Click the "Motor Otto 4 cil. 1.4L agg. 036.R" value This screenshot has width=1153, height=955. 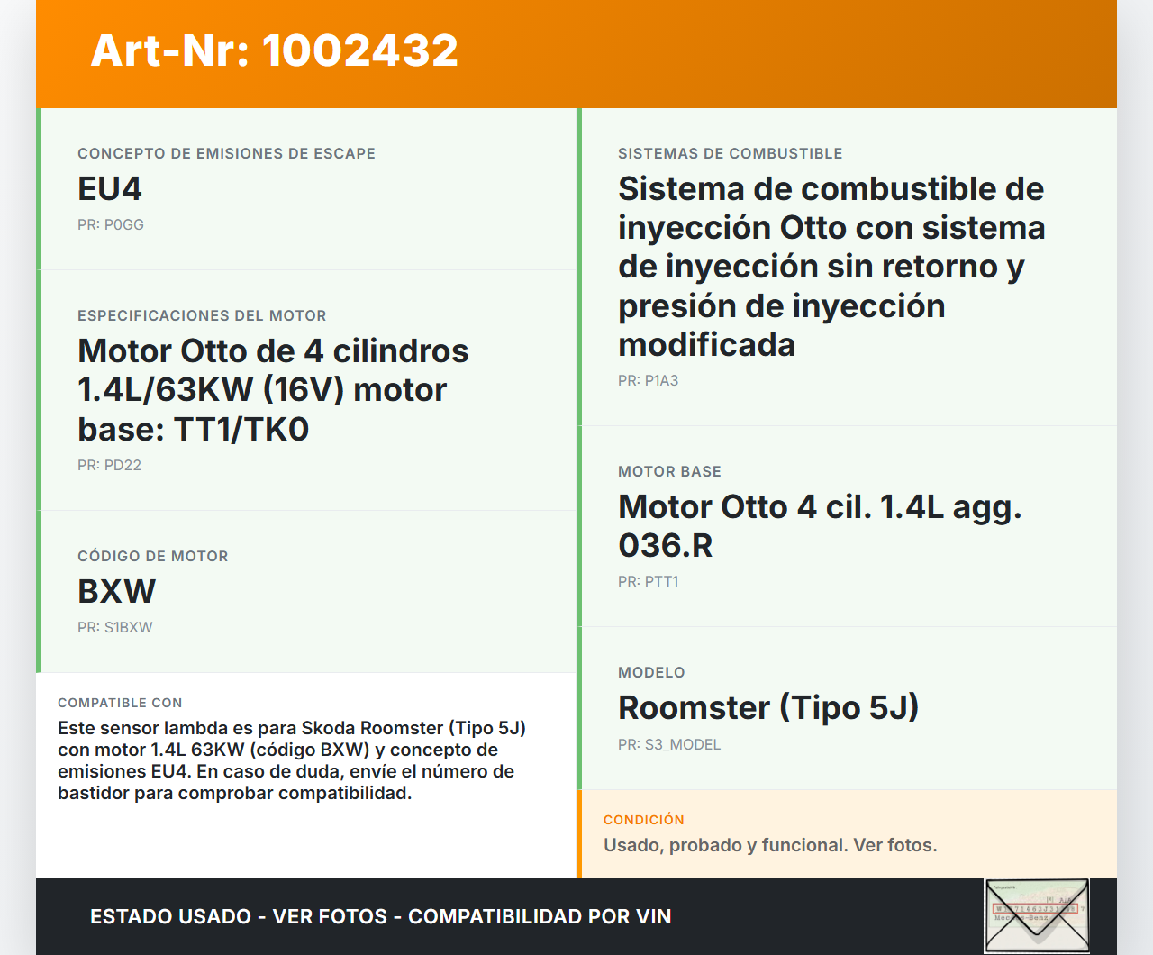tap(820, 526)
